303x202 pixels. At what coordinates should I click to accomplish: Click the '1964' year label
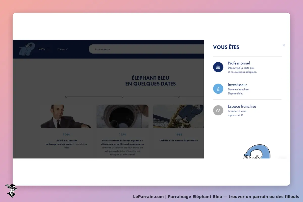click(x=66, y=135)
